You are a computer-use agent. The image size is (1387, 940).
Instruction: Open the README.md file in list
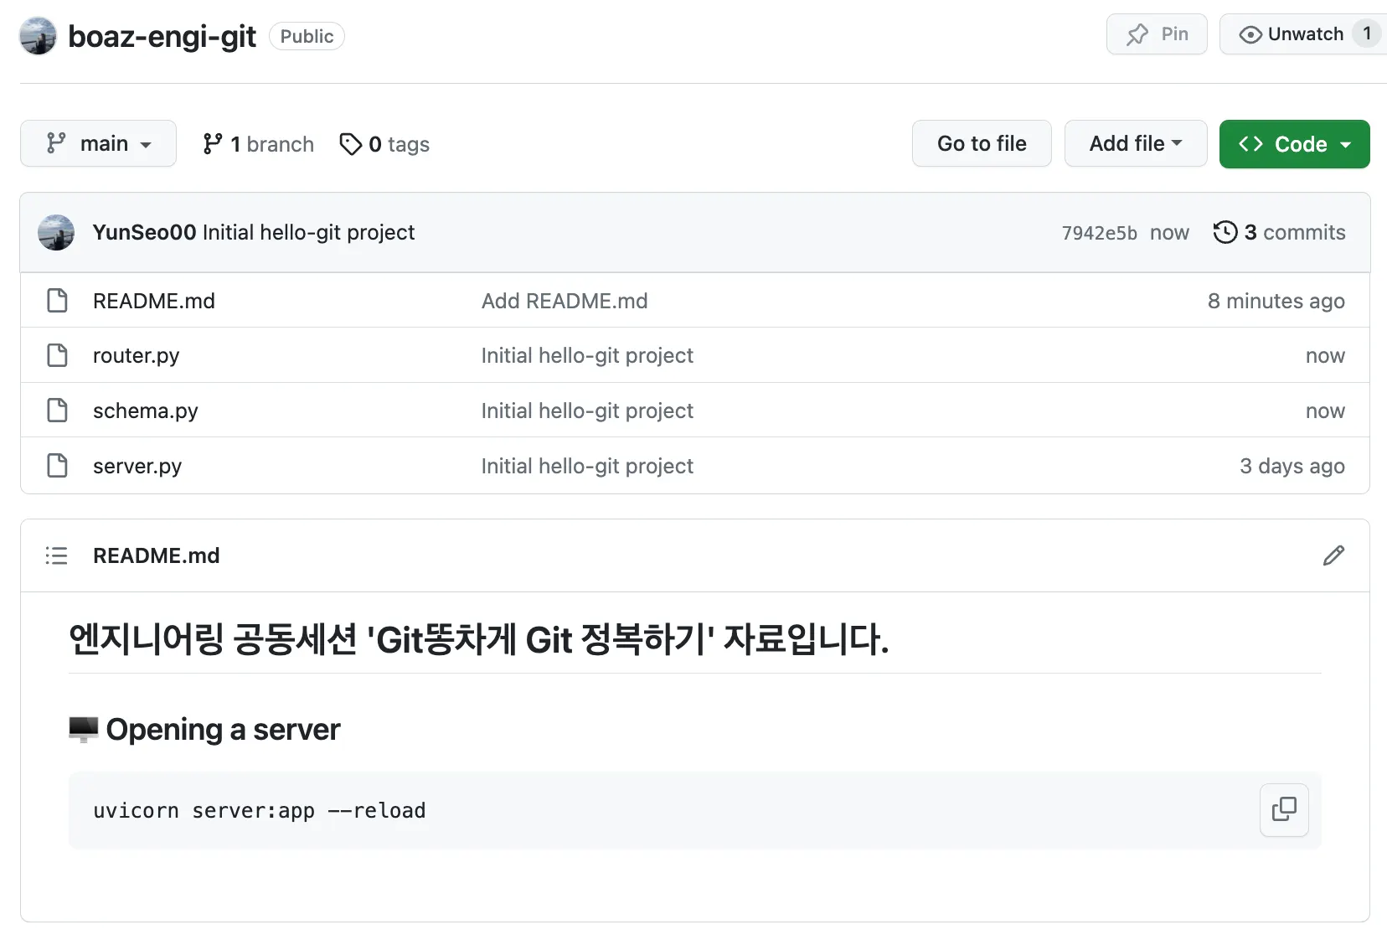(154, 301)
